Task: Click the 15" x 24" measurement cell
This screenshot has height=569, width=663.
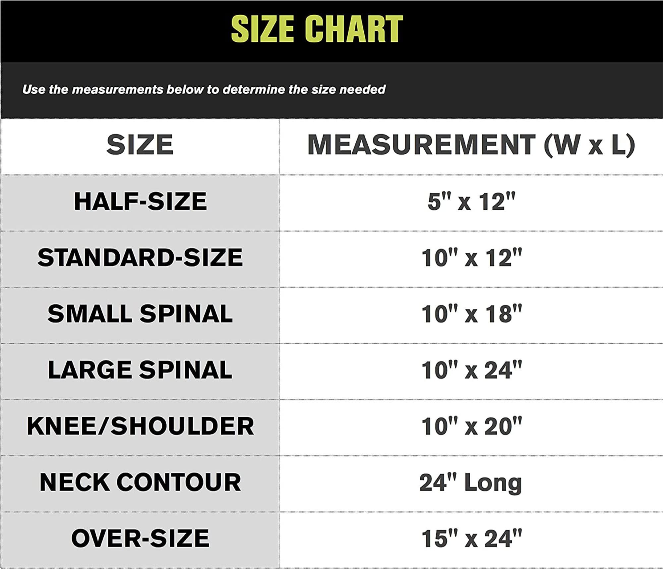Action: tap(471, 539)
